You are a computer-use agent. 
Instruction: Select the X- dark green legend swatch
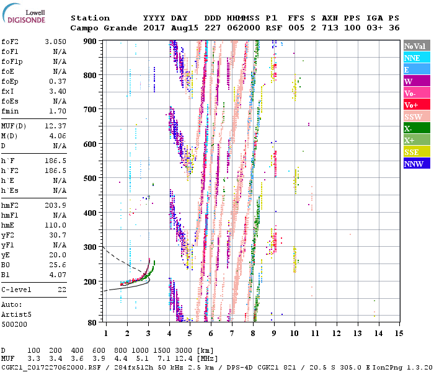click(417, 128)
